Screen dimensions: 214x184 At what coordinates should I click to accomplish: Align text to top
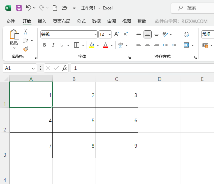tap(139, 33)
